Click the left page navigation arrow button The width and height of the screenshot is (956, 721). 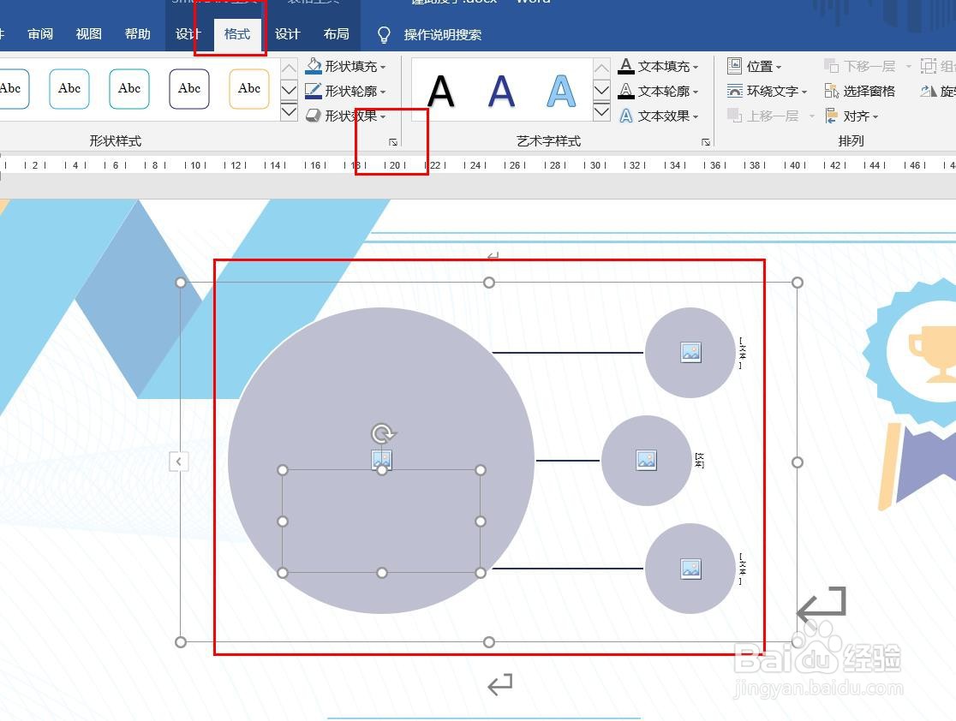179,461
